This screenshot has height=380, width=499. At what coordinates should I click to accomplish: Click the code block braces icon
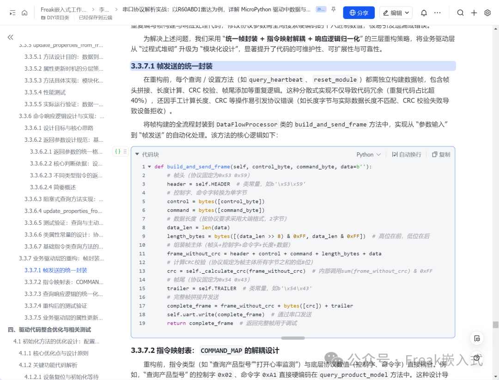pos(118,151)
